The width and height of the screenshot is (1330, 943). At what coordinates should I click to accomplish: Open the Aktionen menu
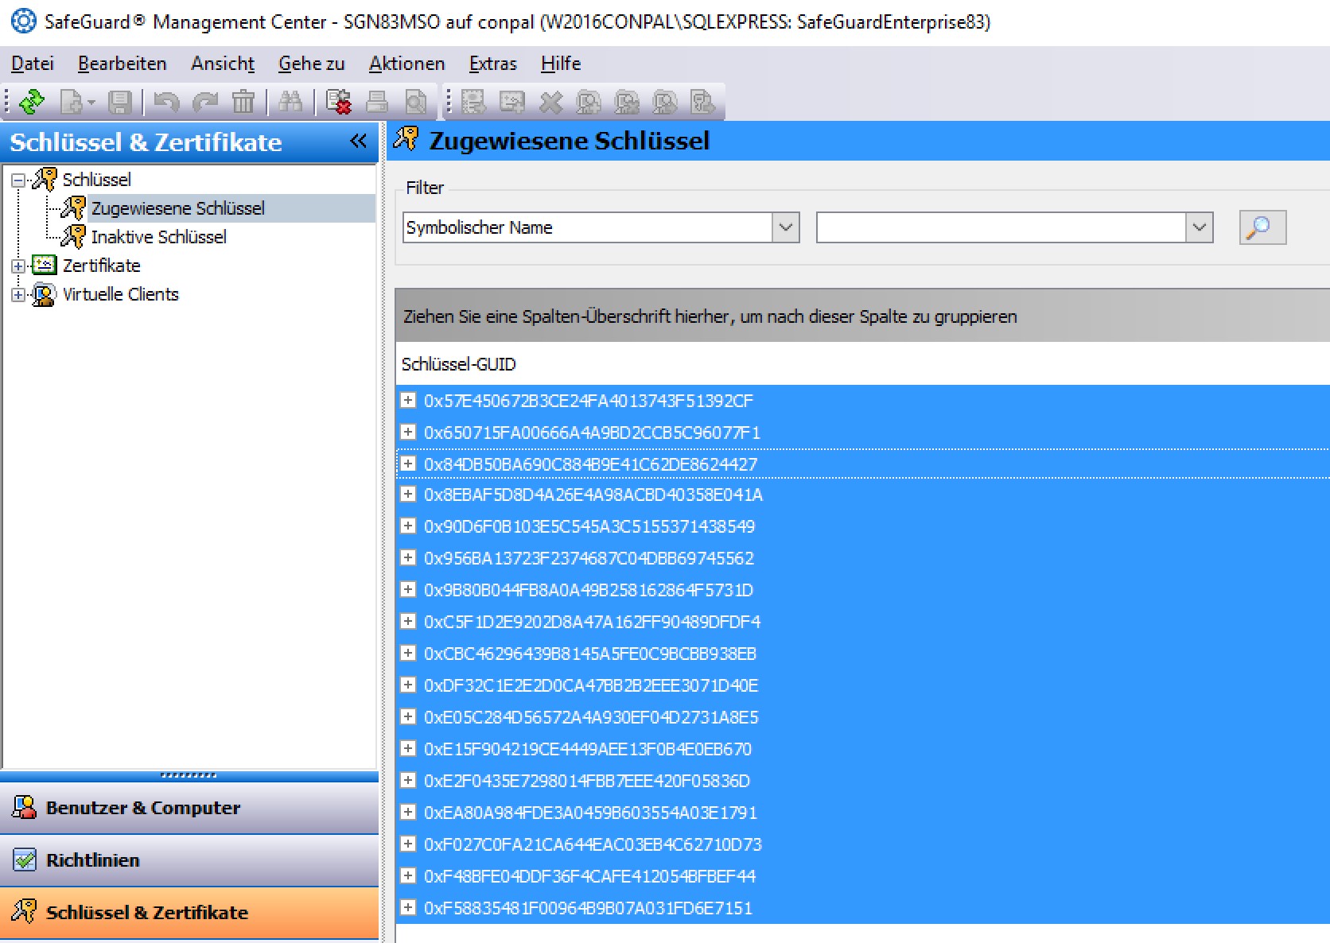tap(407, 64)
